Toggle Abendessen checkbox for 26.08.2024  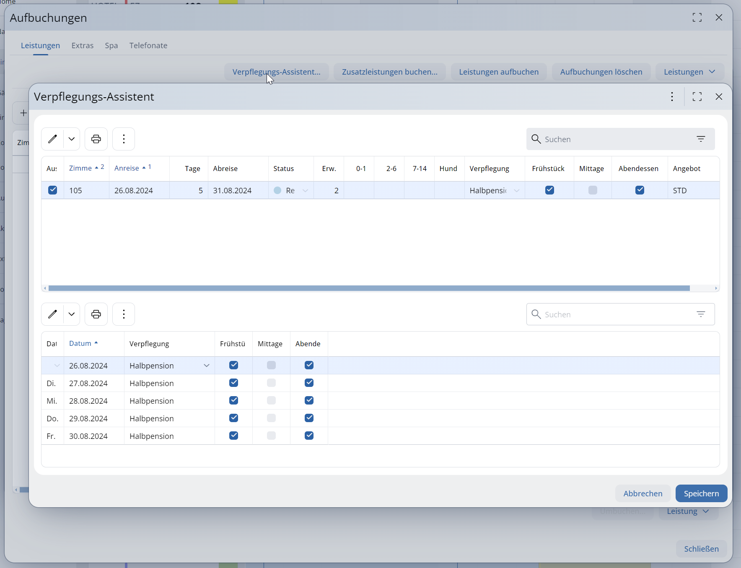click(309, 365)
